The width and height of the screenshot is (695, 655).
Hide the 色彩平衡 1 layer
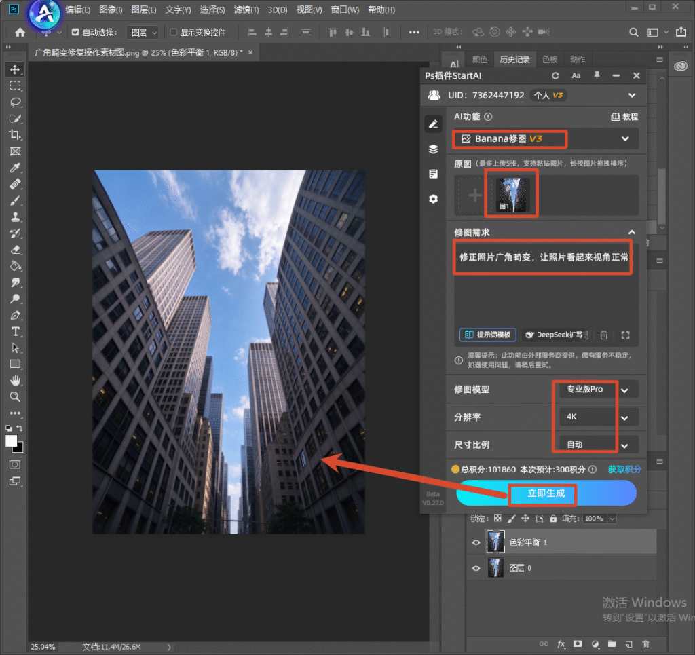pos(476,542)
